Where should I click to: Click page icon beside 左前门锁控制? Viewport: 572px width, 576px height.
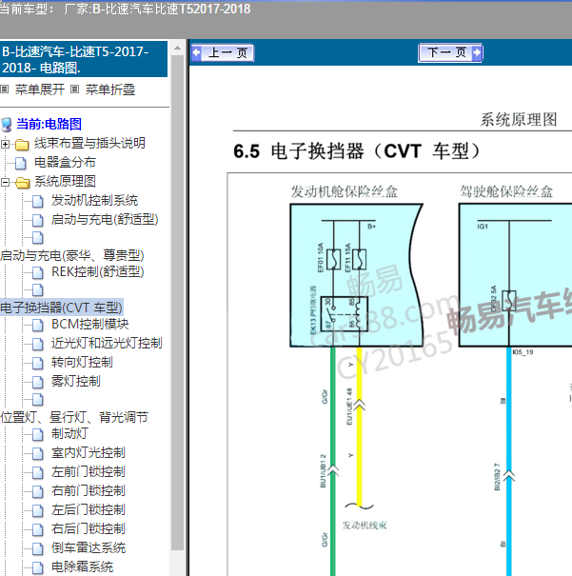pos(37,473)
